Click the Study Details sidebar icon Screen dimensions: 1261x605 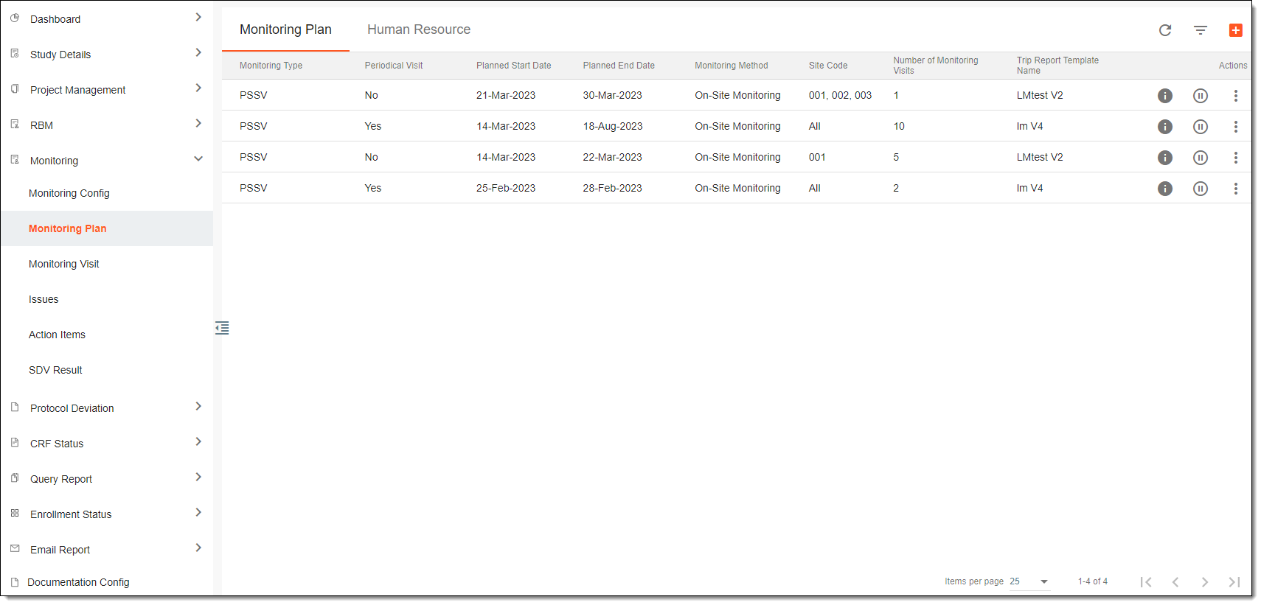coord(15,53)
